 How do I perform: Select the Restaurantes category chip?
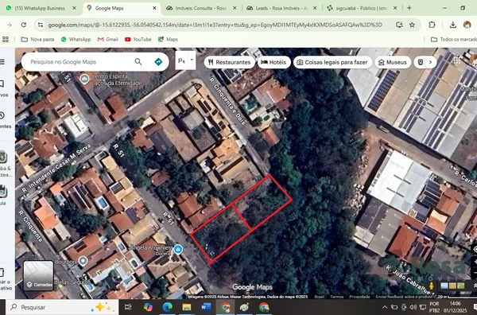tap(230, 62)
